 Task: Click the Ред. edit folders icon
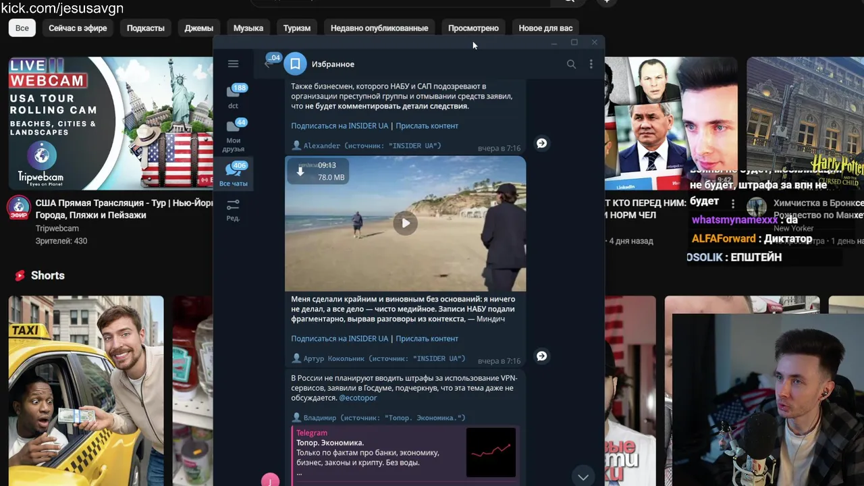point(233,210)
